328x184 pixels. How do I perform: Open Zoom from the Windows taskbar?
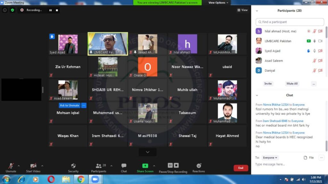[x=95, y=179]
